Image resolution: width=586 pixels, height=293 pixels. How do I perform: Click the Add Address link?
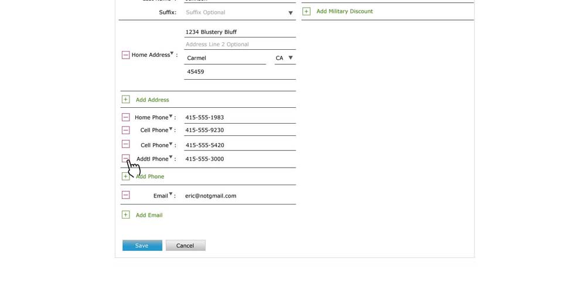[152, 100]
